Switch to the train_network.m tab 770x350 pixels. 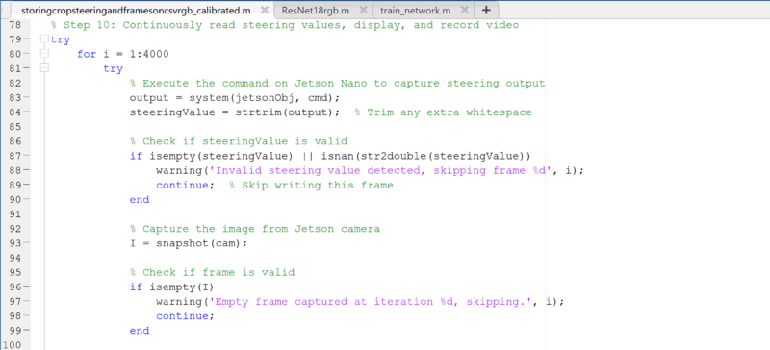point(416,10)
